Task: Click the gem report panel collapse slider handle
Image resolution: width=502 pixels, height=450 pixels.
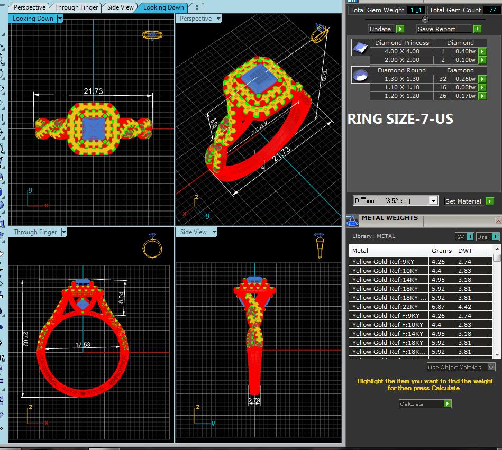Action: [x=425, y=20]
